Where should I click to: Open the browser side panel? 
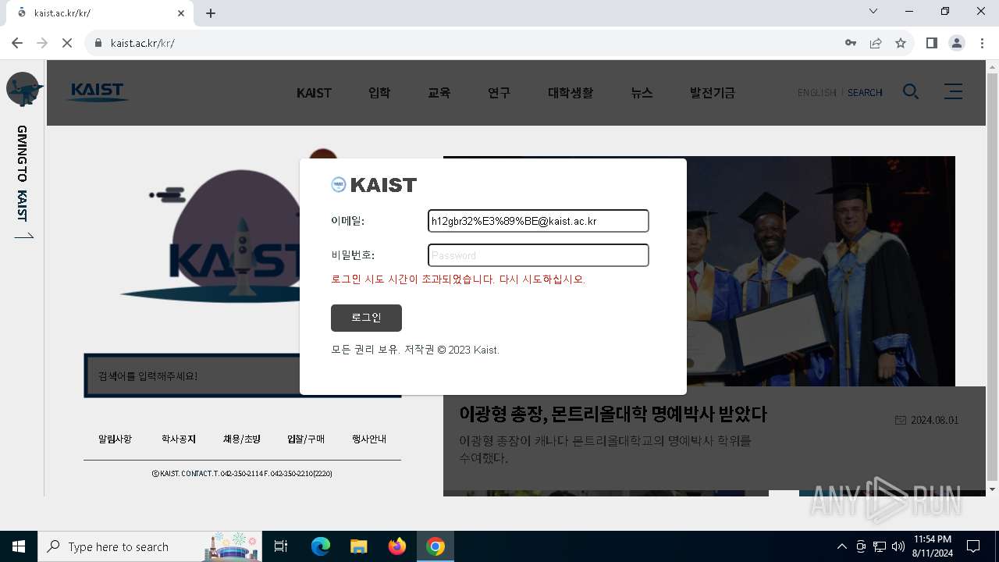932,43
